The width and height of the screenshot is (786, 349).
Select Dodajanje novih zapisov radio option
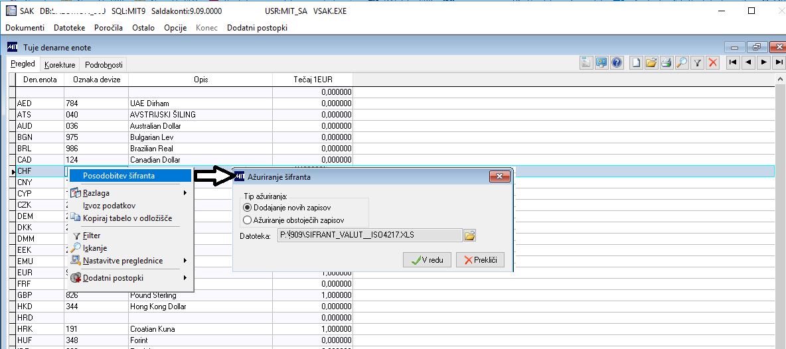tap(287, 207)
